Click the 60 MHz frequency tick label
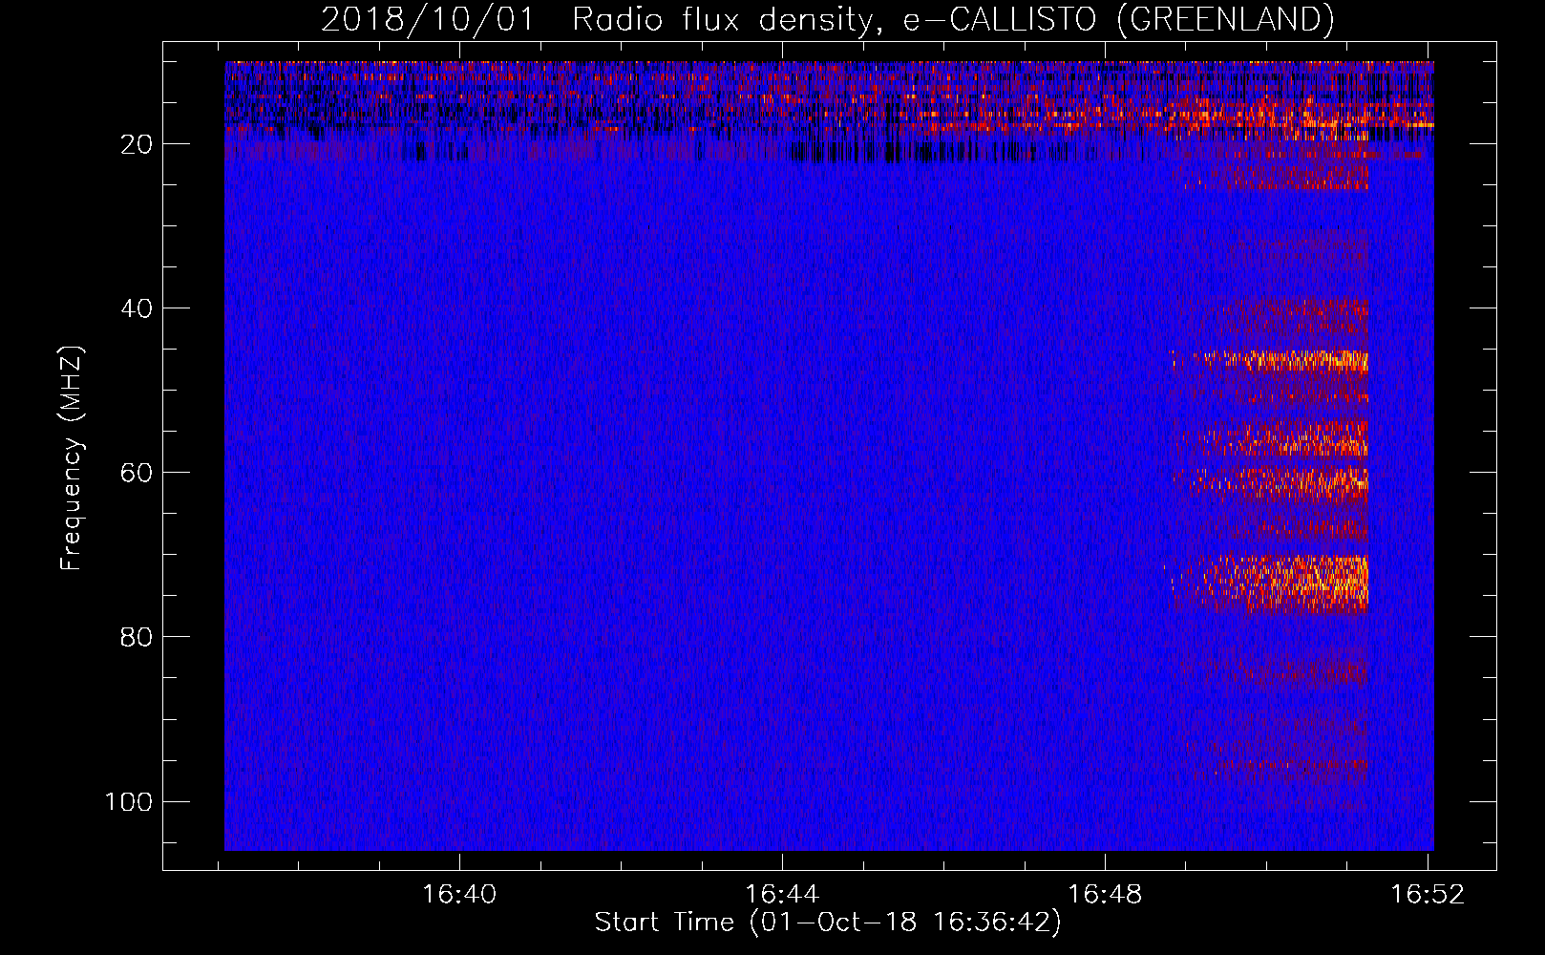 pos(137,473)
